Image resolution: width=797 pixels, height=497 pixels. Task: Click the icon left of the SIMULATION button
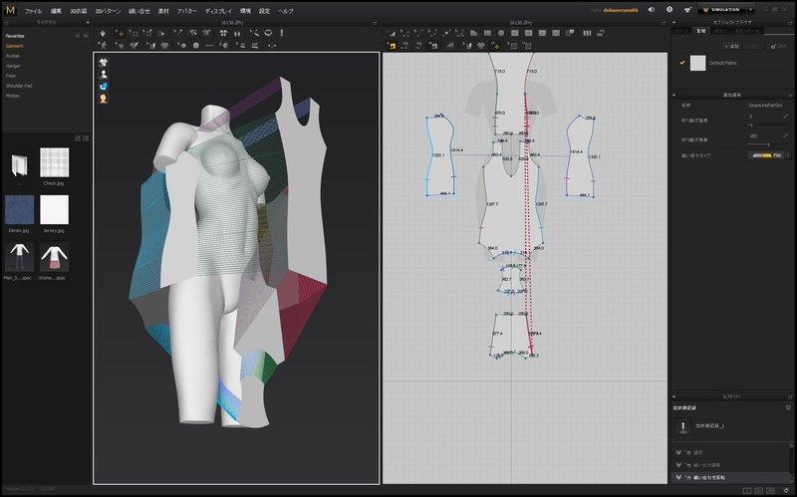click(x=687, y=10)
